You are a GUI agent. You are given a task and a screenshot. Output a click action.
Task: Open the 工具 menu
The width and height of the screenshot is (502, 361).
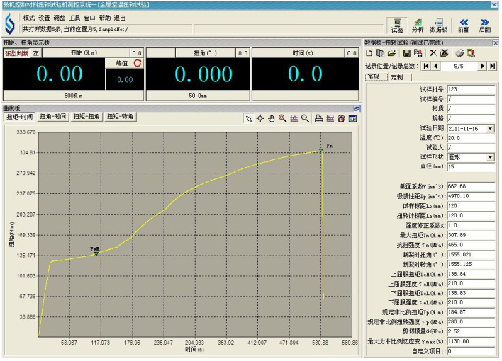(x=74, y=17)
